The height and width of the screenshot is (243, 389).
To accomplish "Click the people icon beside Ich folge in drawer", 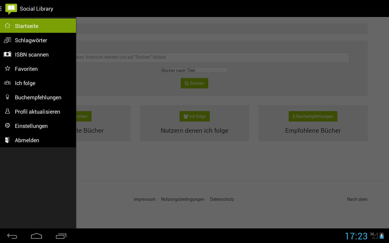I will click(7, 83).
